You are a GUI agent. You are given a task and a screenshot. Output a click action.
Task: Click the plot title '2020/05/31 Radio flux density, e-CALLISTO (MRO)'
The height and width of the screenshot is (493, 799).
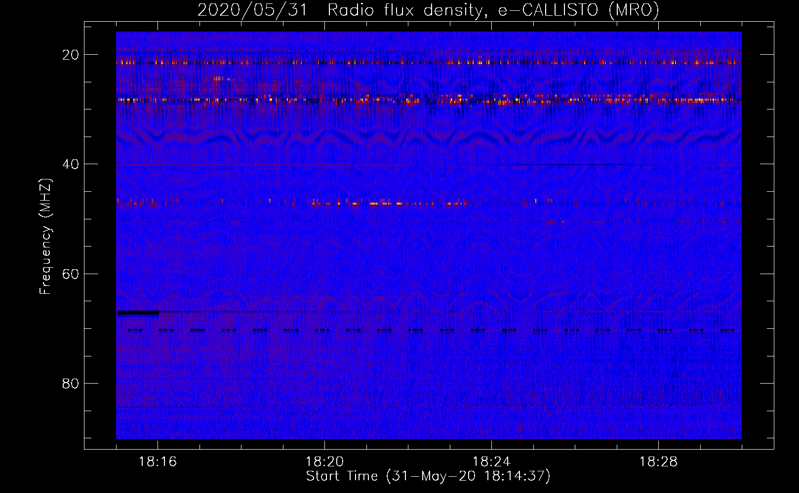pyautogui.click(x=428, y=10)
